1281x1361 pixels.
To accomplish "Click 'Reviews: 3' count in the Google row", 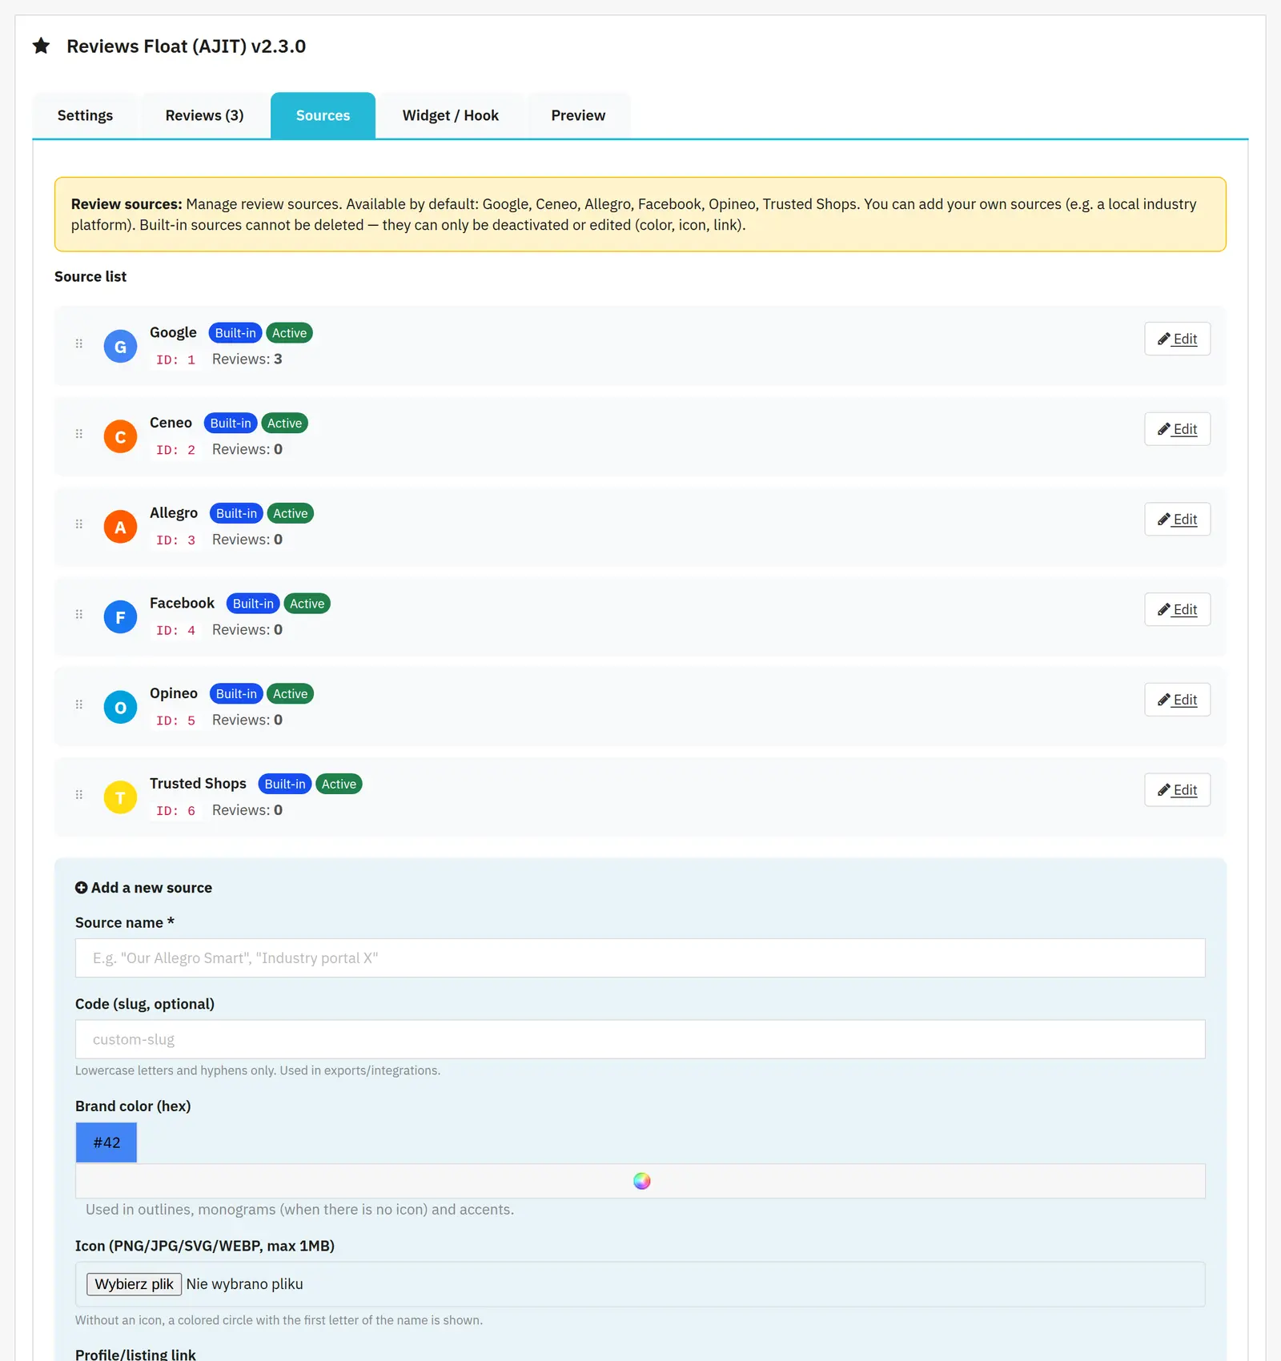I will (x=247, y=359).
